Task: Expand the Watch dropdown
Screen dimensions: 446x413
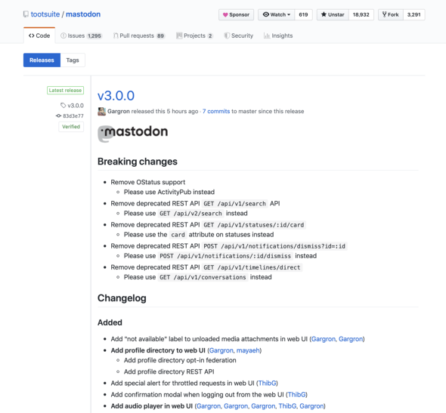Action: (x=277, y=15)
